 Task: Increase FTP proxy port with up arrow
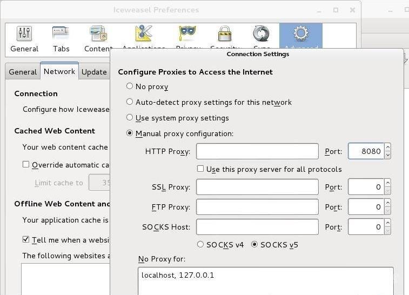coord(387,203)
